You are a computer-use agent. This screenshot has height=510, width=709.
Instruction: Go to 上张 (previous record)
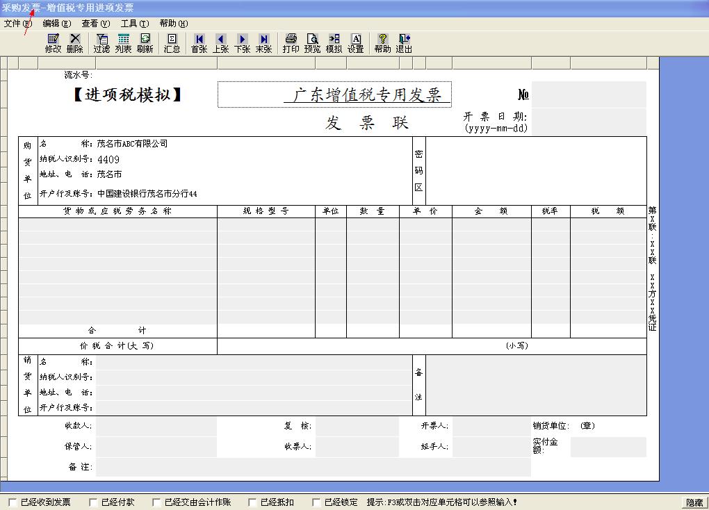[220, 43]
